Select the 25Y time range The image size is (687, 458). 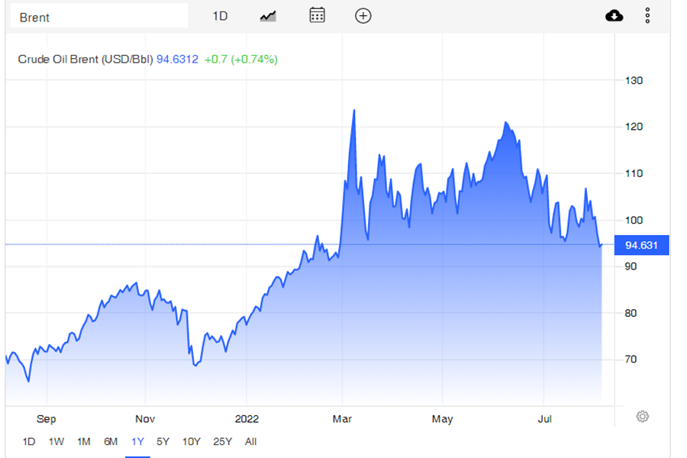[223, 441]
